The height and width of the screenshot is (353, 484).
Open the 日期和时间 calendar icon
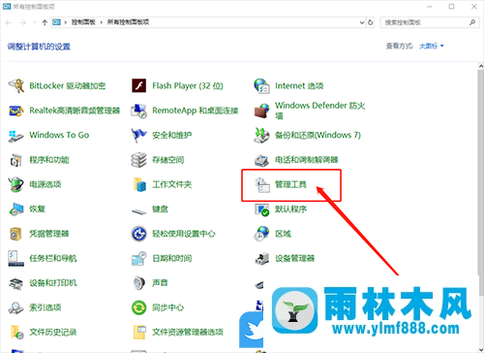point(139,259)
